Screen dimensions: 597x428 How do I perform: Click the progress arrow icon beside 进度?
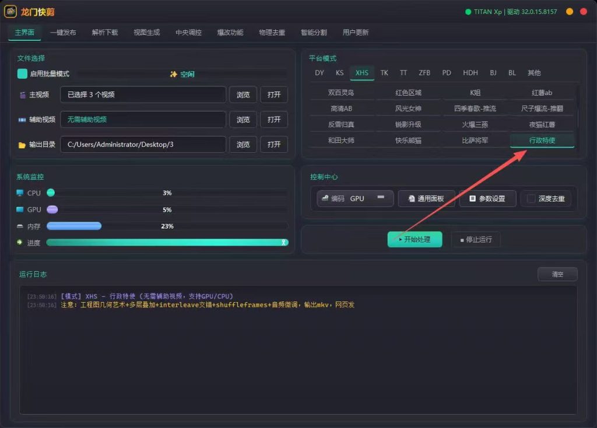coord(20,242)
